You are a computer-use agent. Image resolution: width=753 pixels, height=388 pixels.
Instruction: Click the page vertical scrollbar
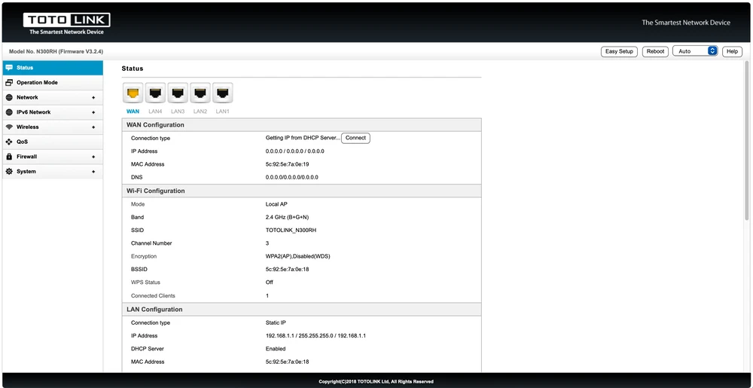[747, 139]
